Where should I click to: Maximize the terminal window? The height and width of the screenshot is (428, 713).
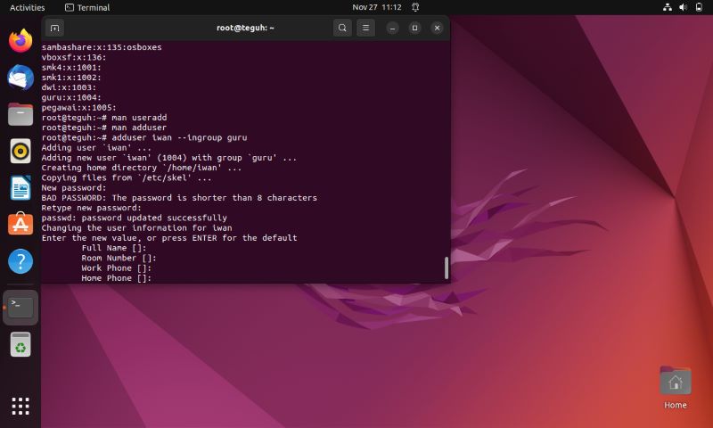click(x=414, y=29)
